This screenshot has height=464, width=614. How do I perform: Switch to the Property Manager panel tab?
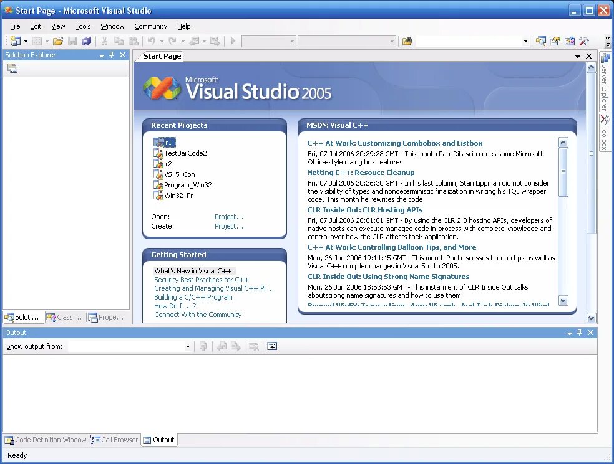click(105, 317)
